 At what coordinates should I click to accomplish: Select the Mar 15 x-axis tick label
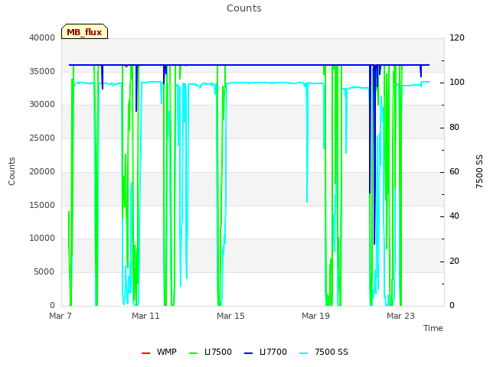(x=230, y=316)
